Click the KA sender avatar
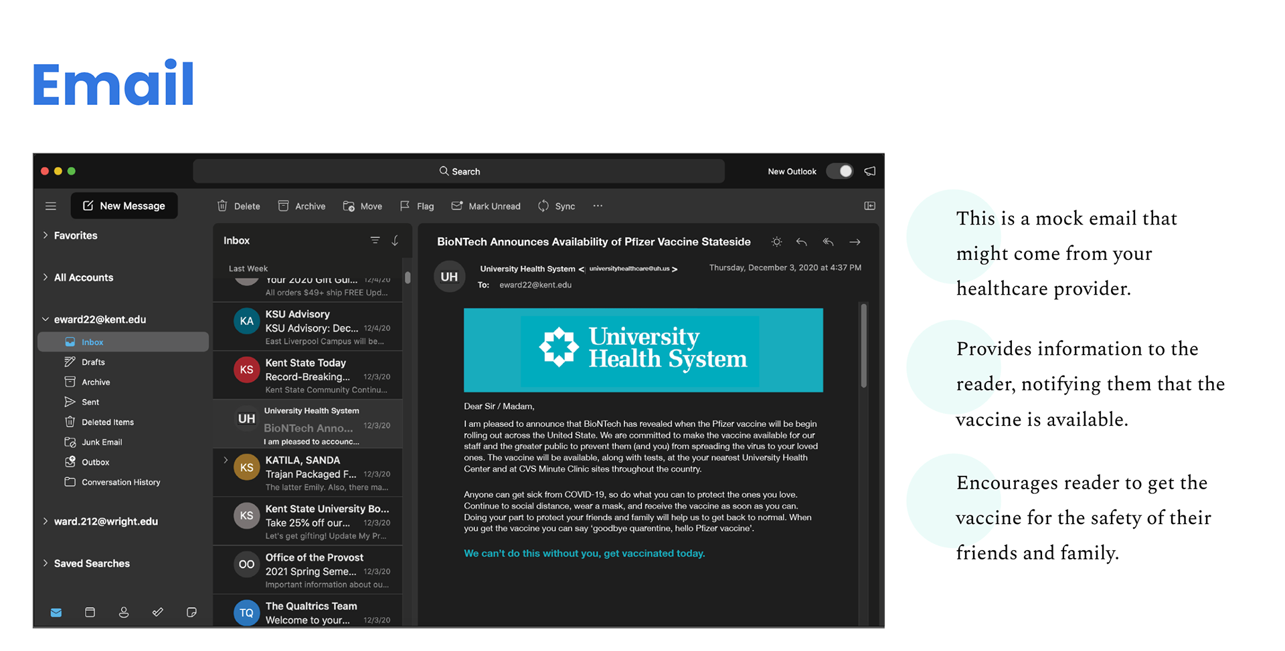1285x651 pixels. pos(246,321)
